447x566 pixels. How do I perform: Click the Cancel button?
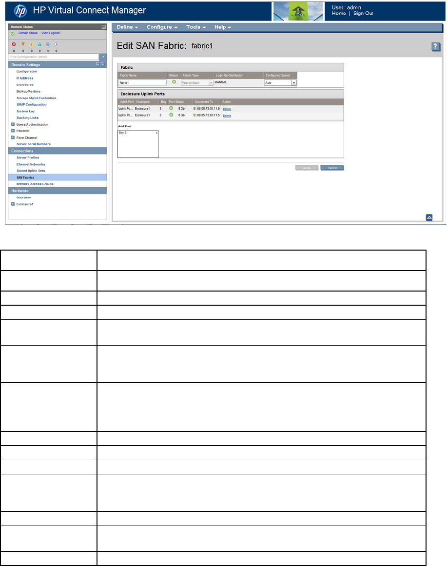click(x=332, y=168)
